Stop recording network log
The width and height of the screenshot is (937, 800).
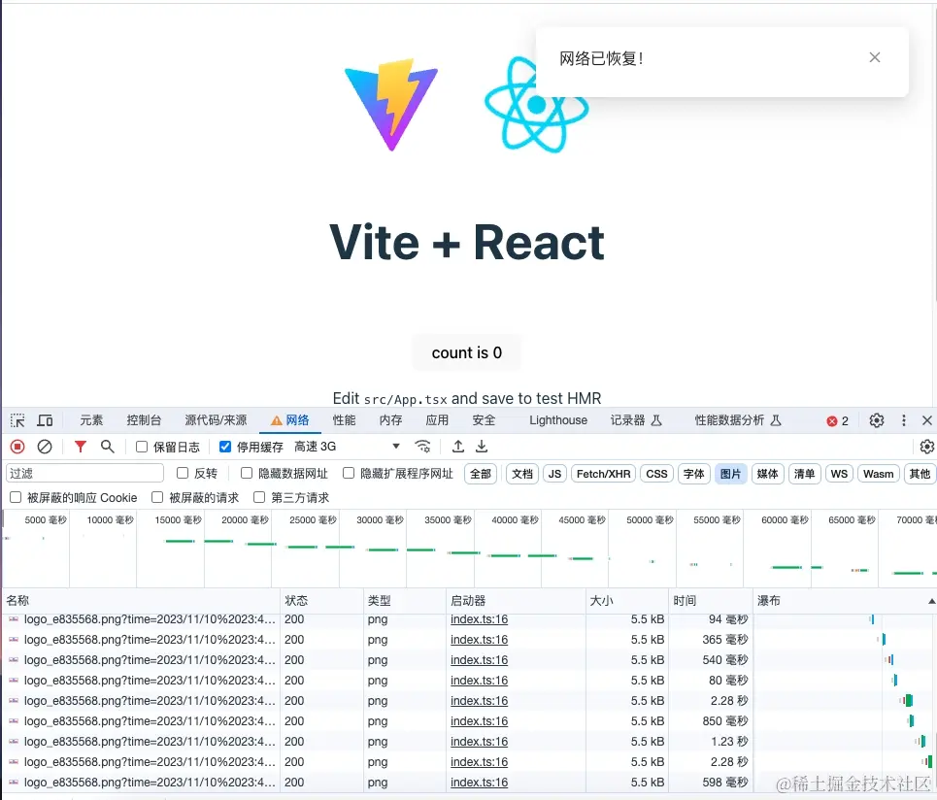17,447
